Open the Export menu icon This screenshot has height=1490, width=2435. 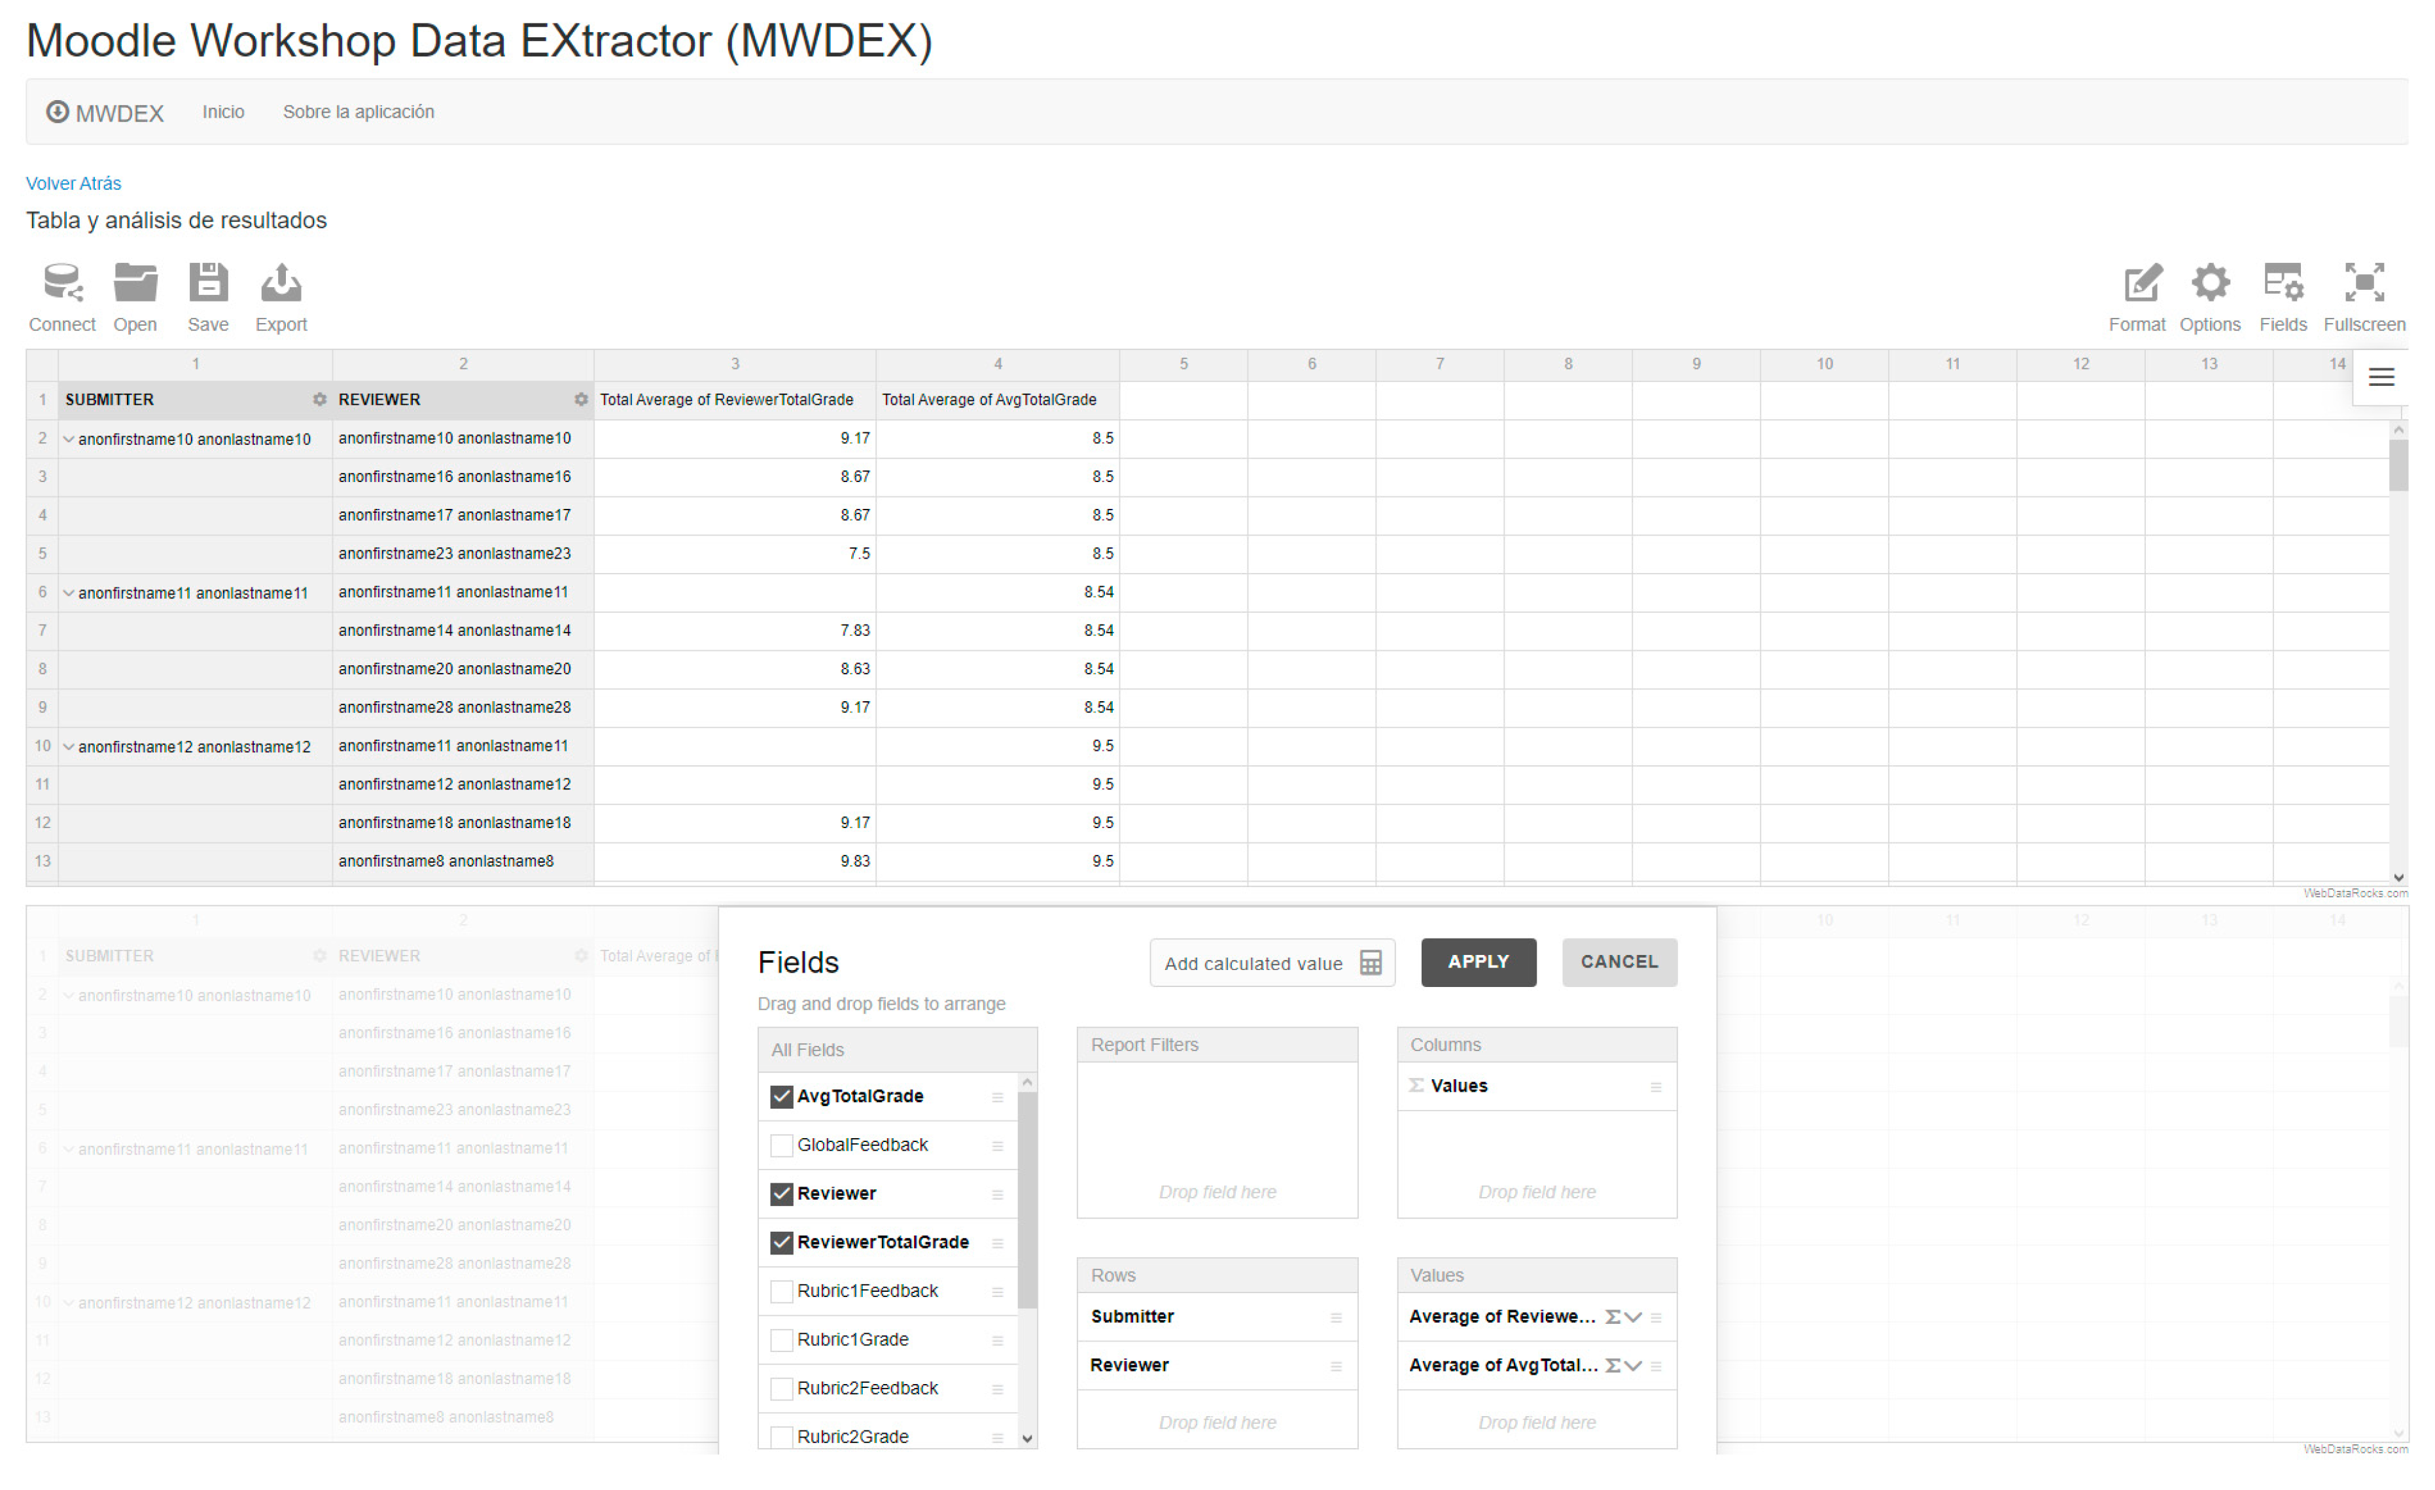pos(282,284)
